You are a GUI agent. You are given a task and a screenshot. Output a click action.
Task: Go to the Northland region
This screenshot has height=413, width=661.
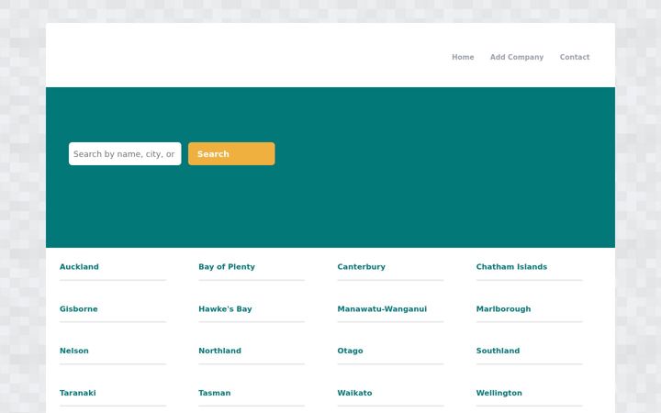coord(219,351)
